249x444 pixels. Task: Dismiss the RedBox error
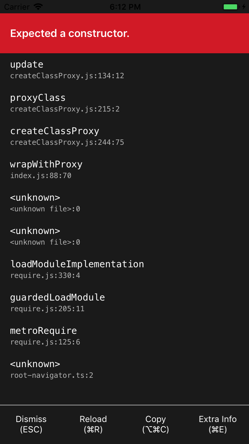pyautogui.click(x=31, y=424)
